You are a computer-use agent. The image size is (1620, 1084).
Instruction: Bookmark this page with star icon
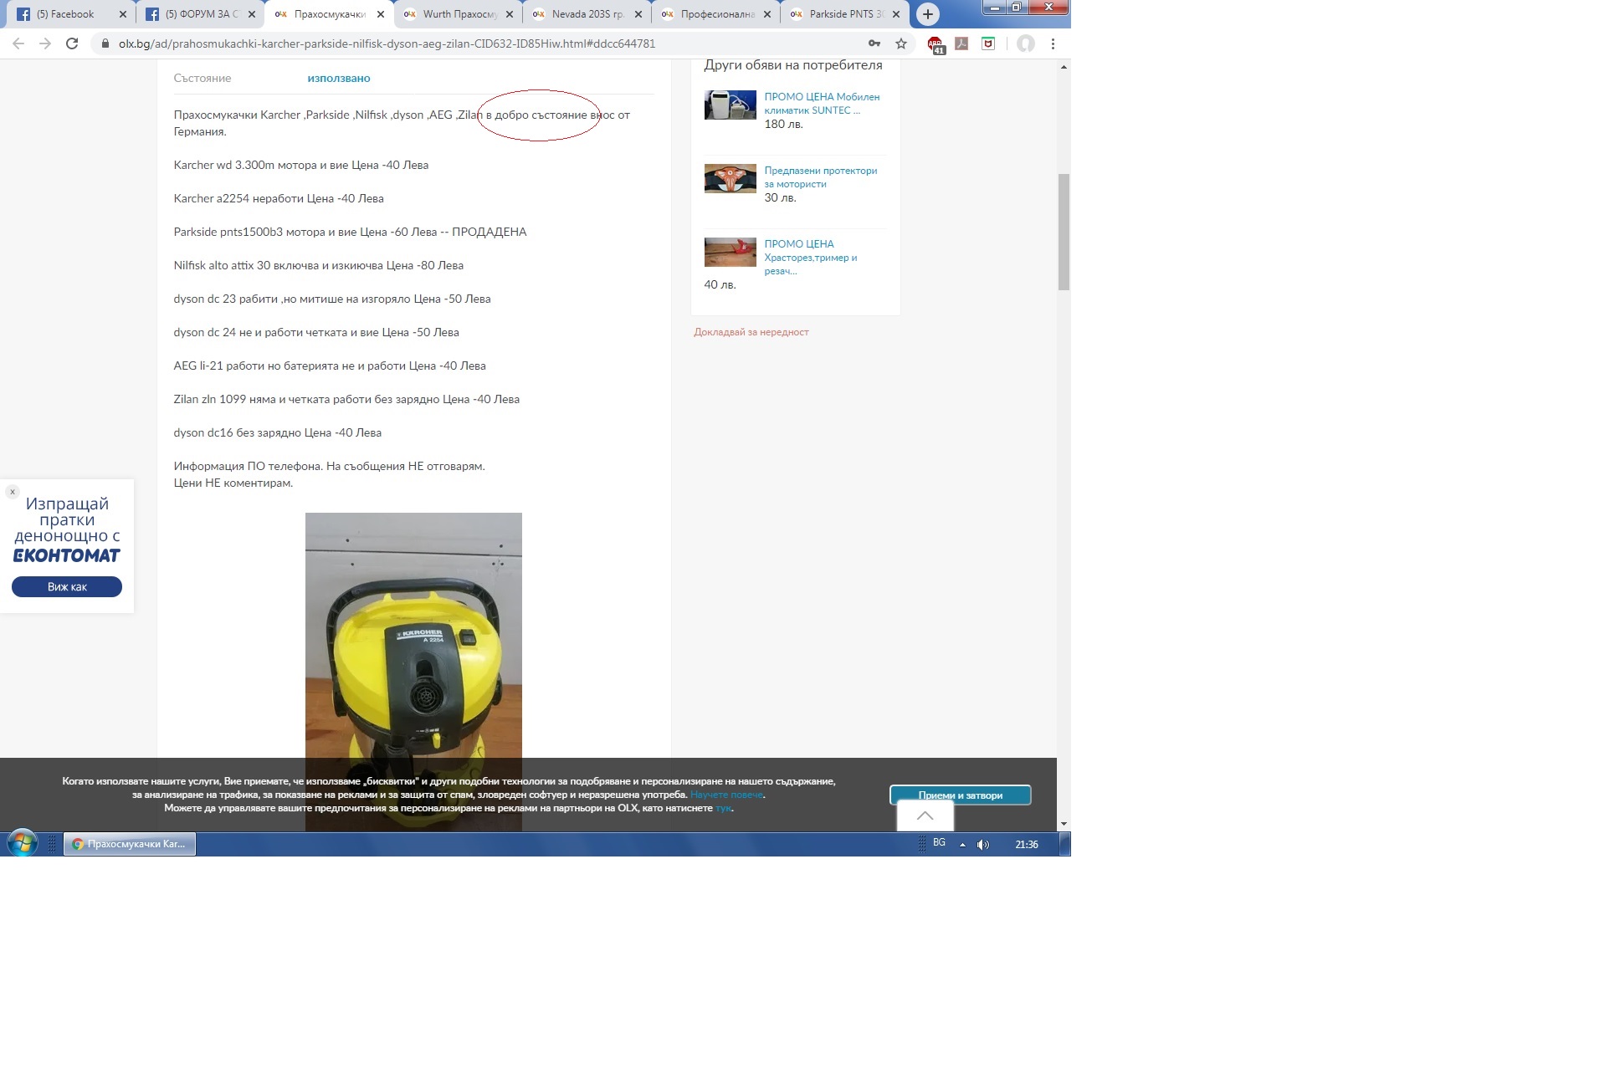pyautogui.click(x=901, y=43)
